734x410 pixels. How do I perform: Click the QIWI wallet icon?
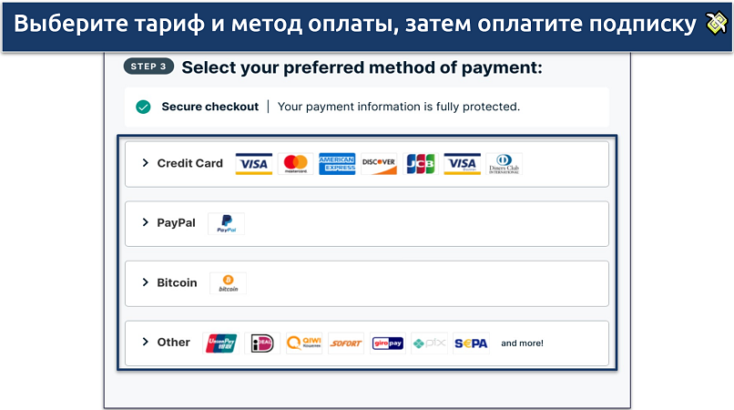click(x=304, y=343)
